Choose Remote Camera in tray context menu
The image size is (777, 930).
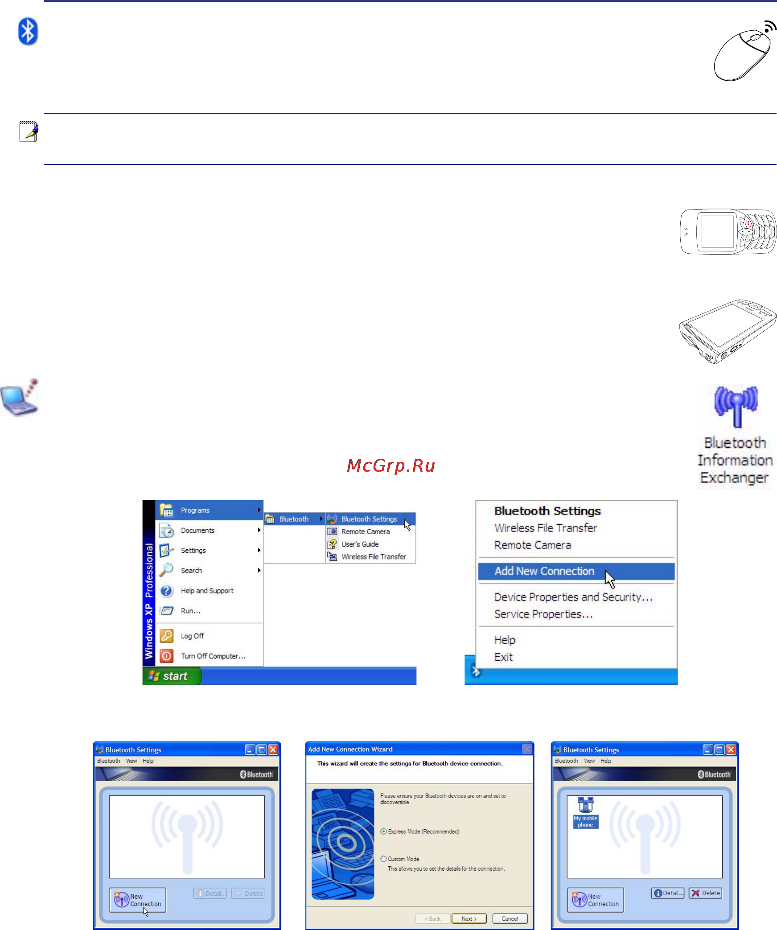(532, 545)
